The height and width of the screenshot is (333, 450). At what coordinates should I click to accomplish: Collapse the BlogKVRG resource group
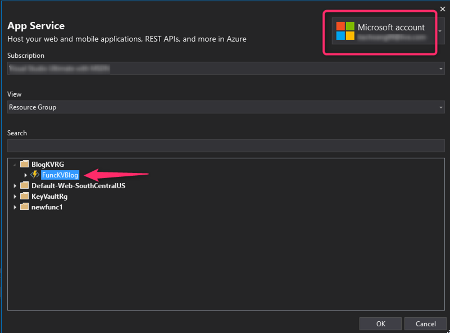(x=14, y=165)
